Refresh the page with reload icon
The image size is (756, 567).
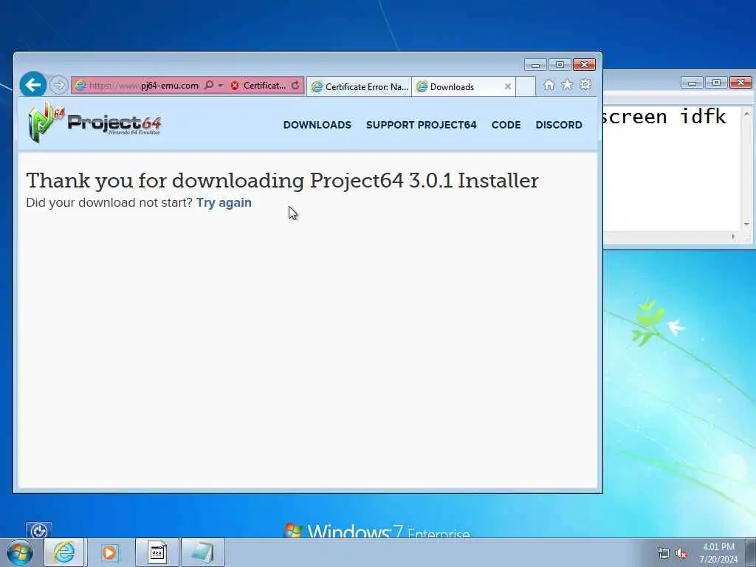click(295, 86)
